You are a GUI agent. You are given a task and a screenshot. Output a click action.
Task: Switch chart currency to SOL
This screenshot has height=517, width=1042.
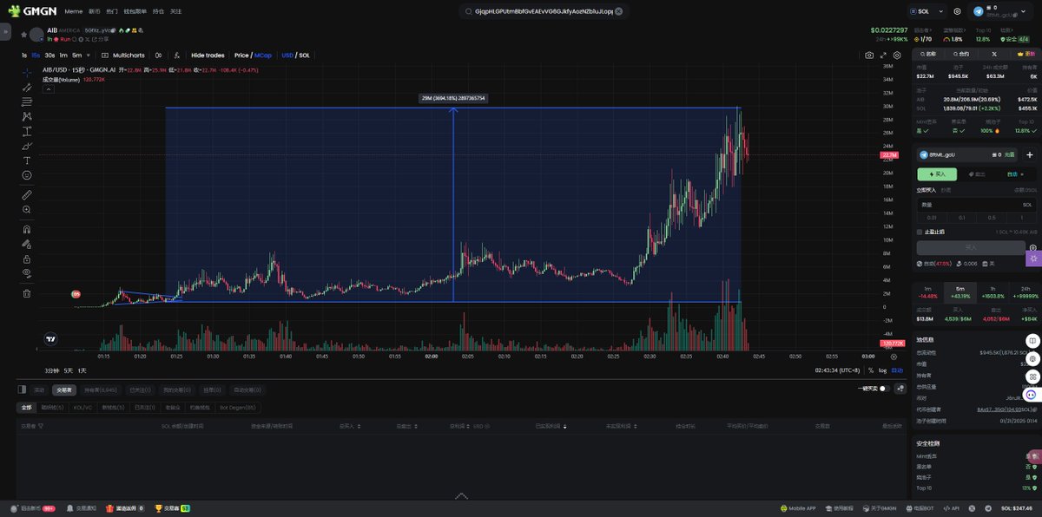click(304, 56)
